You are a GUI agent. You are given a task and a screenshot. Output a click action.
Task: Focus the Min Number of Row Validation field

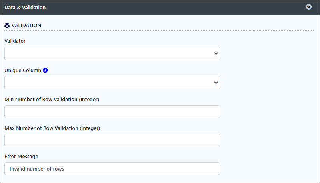[x=112, y=112]
